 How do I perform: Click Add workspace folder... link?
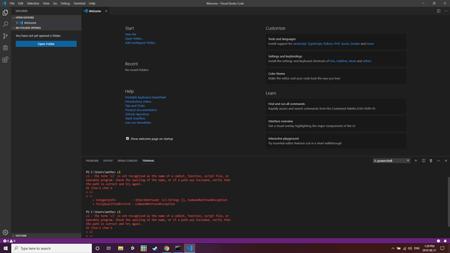(141, 43)
